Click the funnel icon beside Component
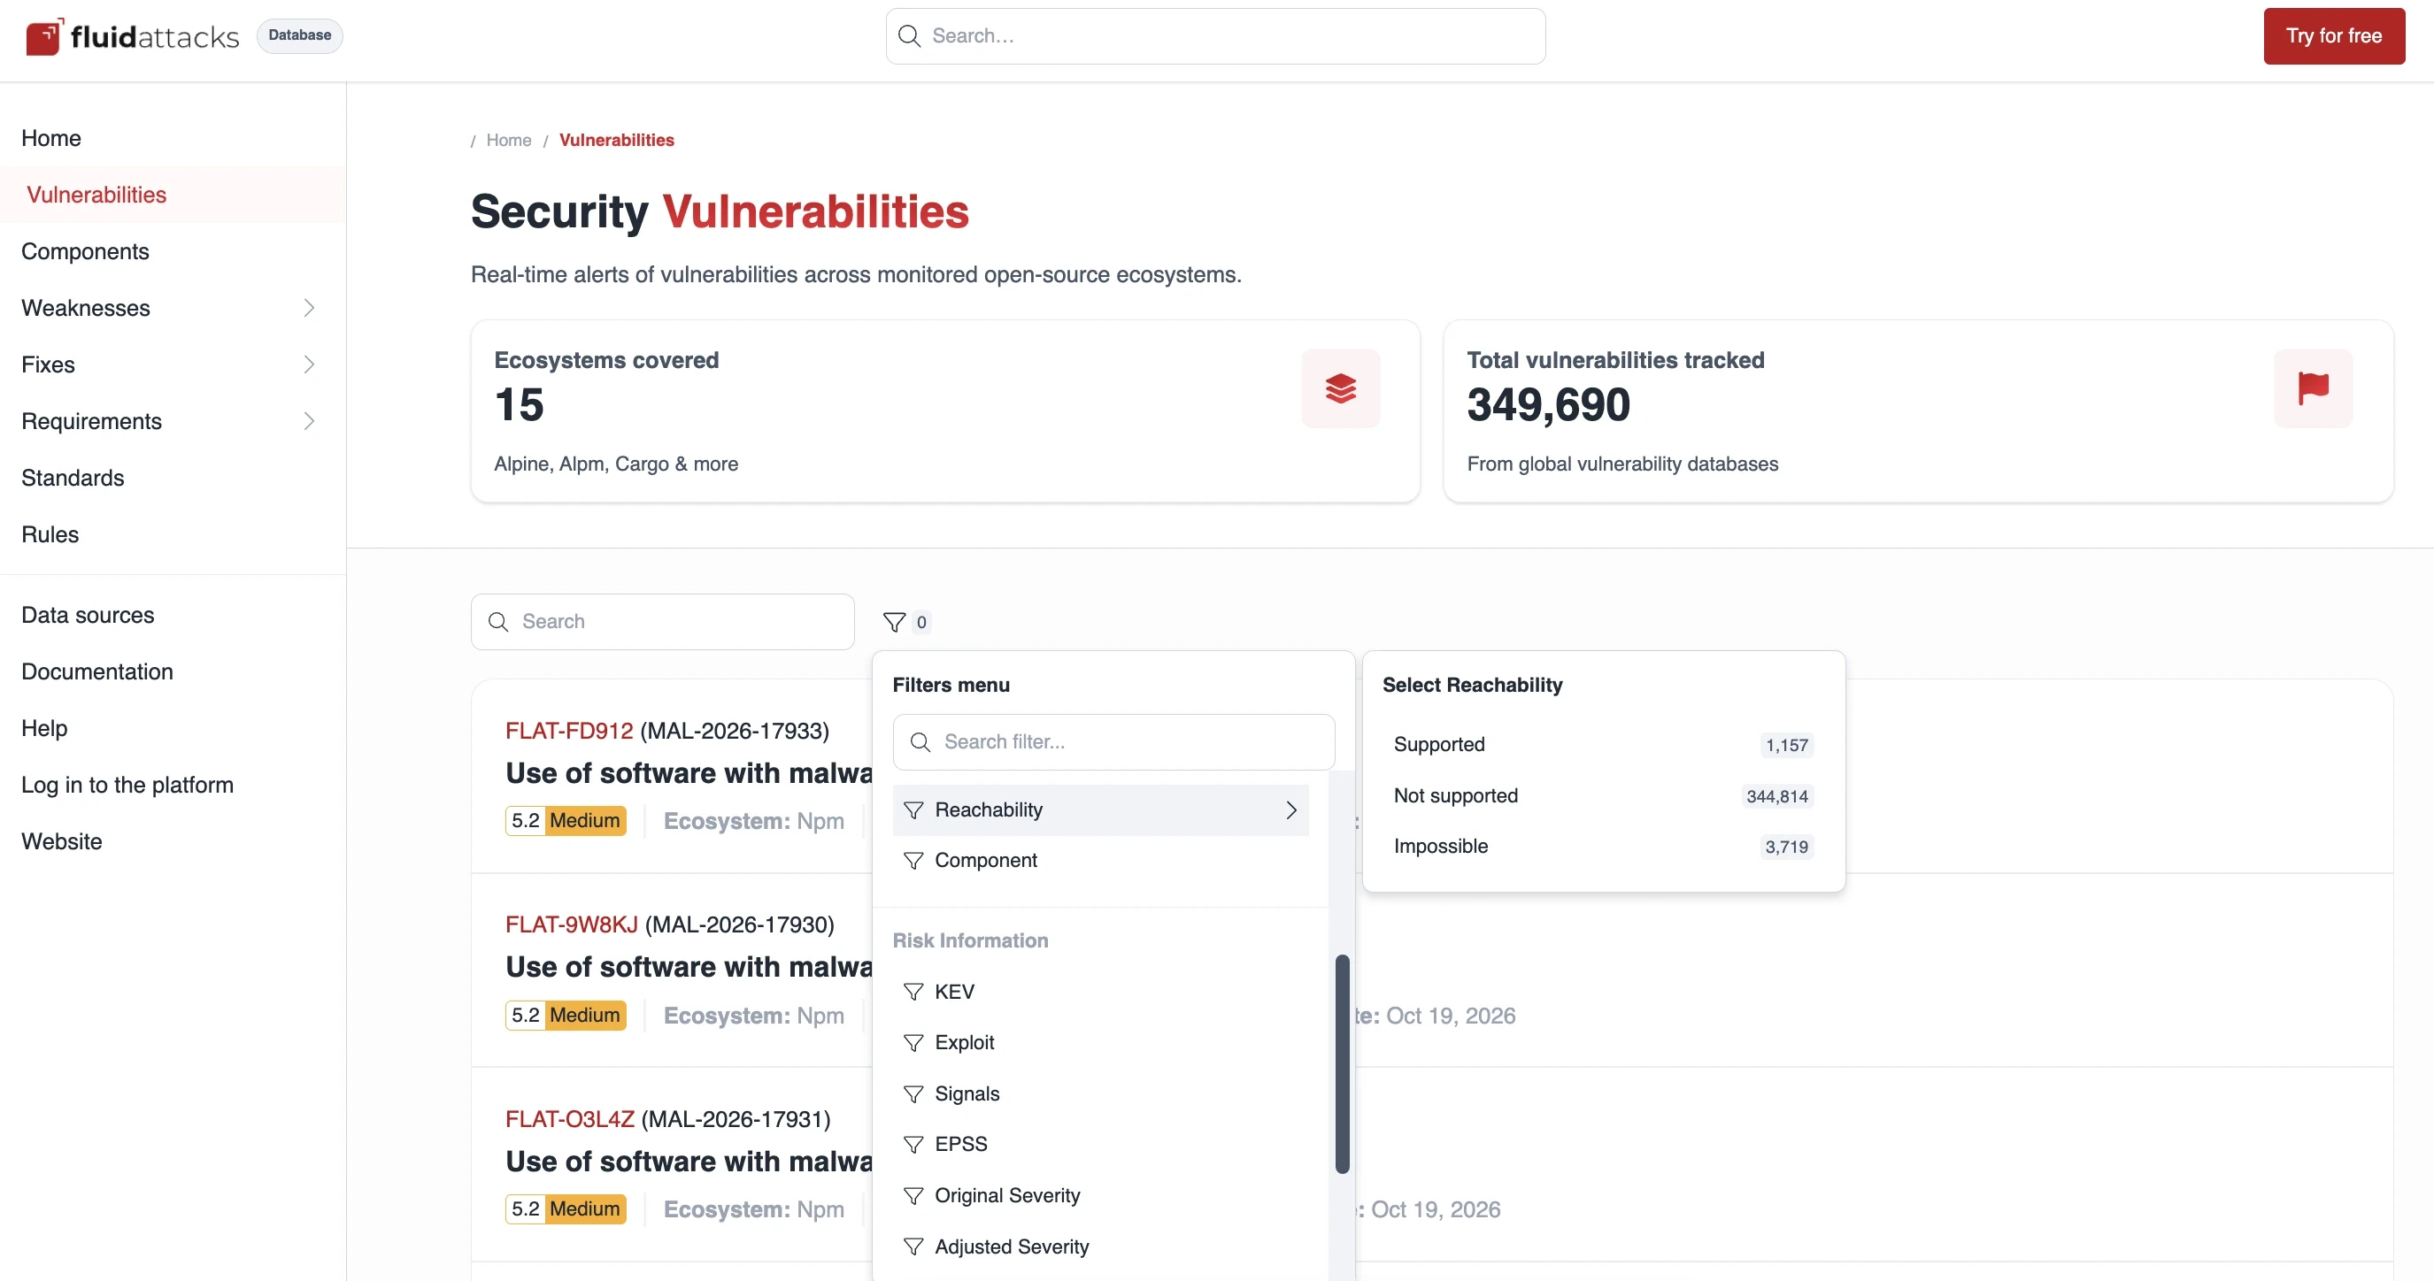This screenshot has height=1281, width=2434. (x=913, y=861)
